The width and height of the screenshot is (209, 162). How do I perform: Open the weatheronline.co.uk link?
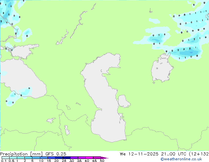181,159
